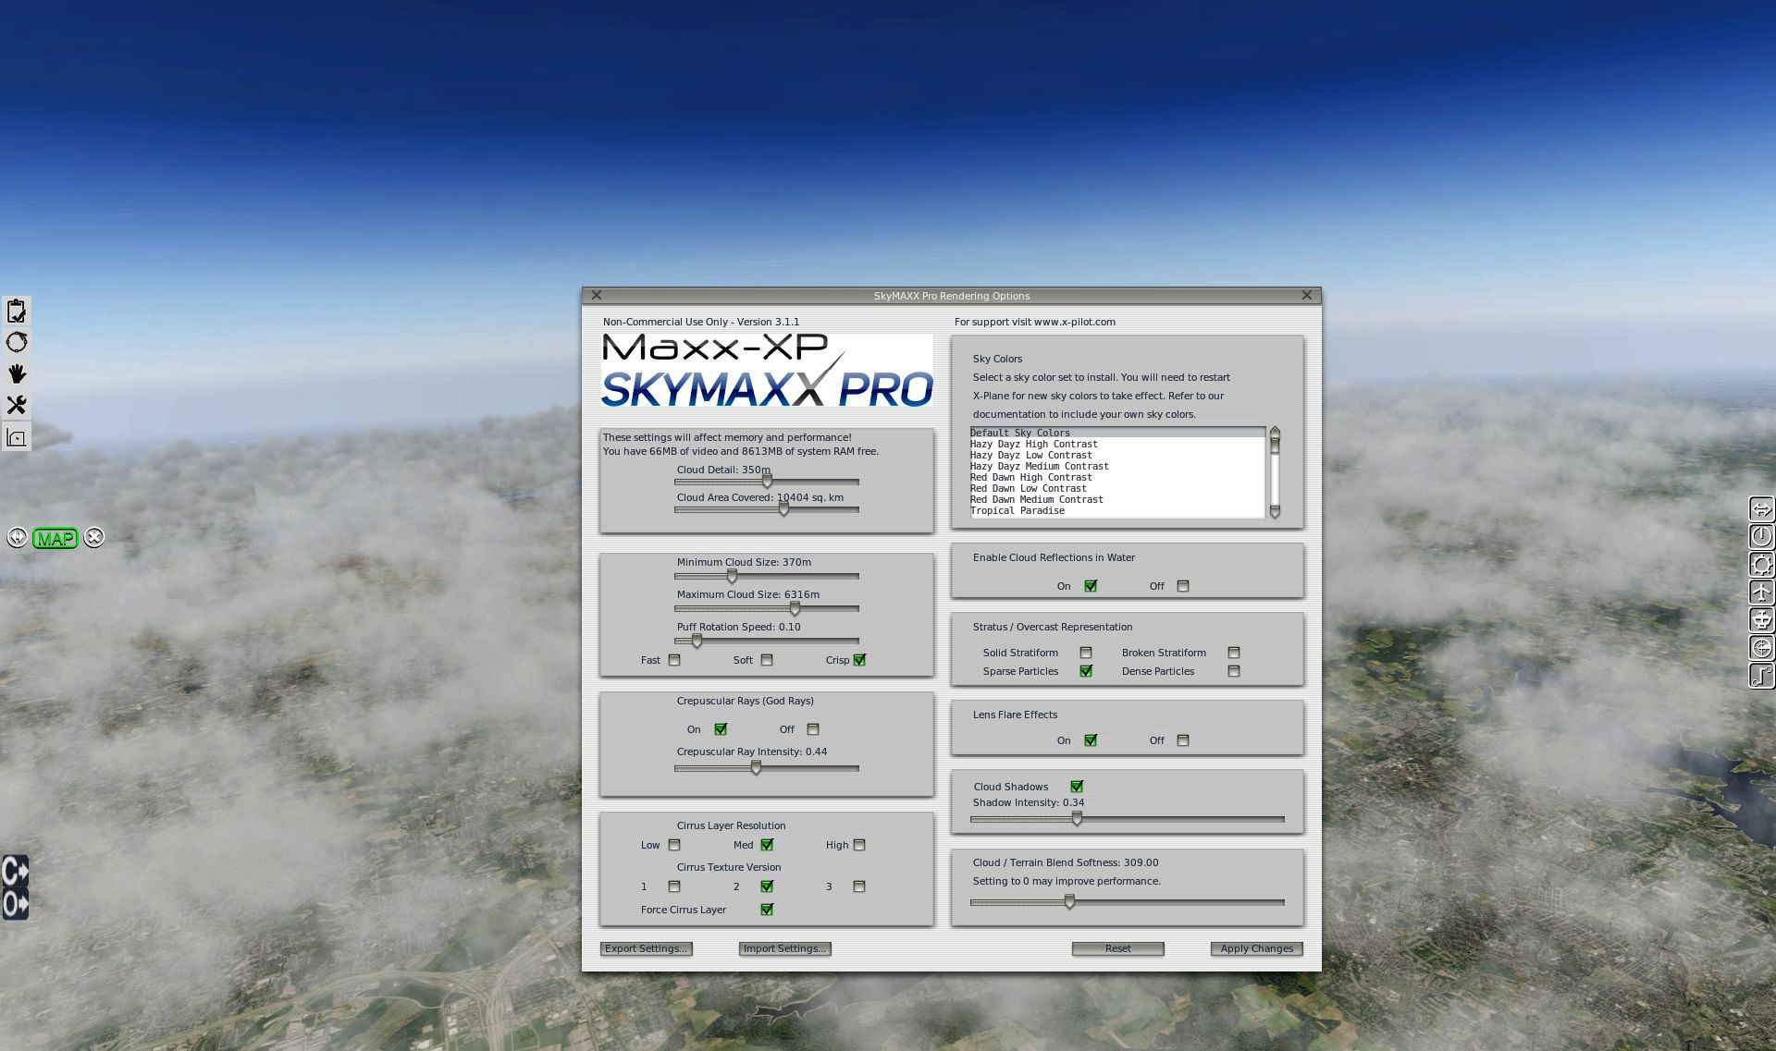Click the control tower icon

[x=1761, y=620]
